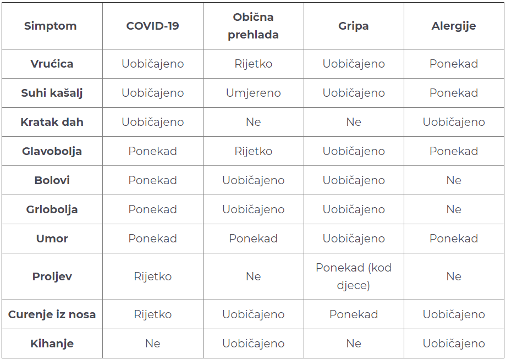Select the Vrućica row label

(x=52, y=64)
